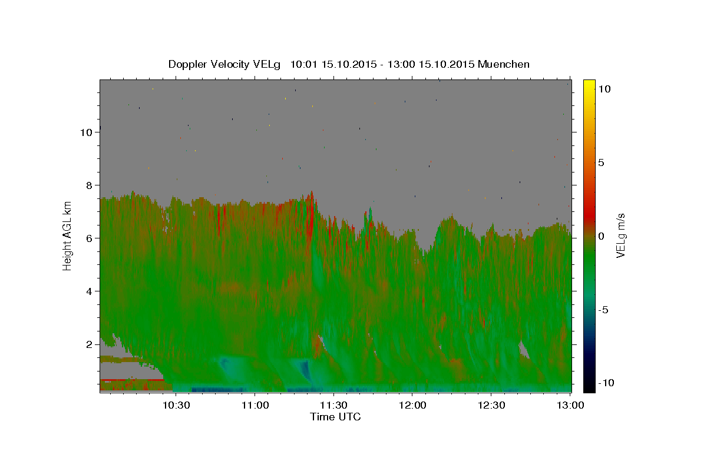
Task: Click the 'Time UTC' axis label
Action: coord(335,417)
